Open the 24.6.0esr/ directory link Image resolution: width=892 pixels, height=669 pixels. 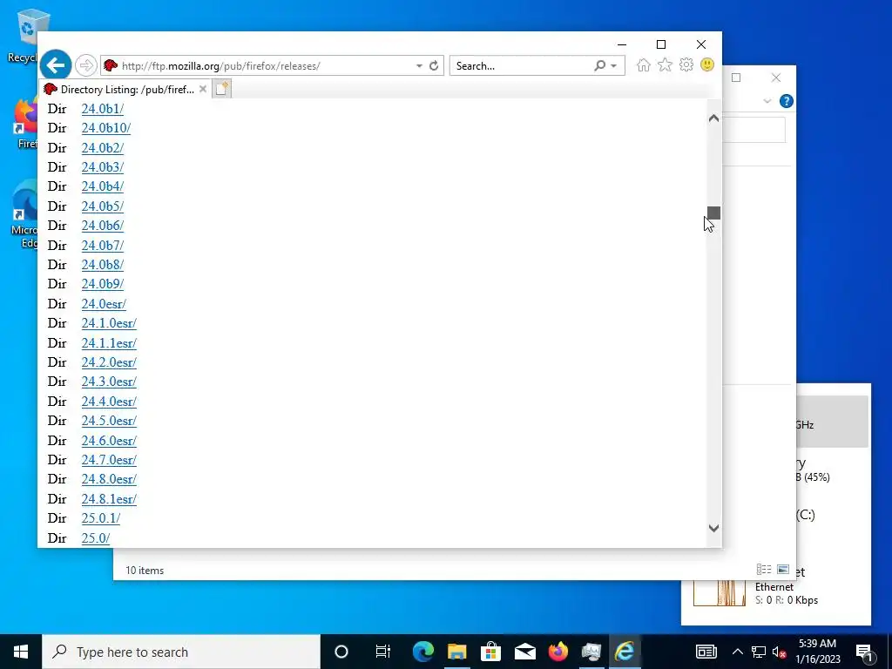point(109,441)
